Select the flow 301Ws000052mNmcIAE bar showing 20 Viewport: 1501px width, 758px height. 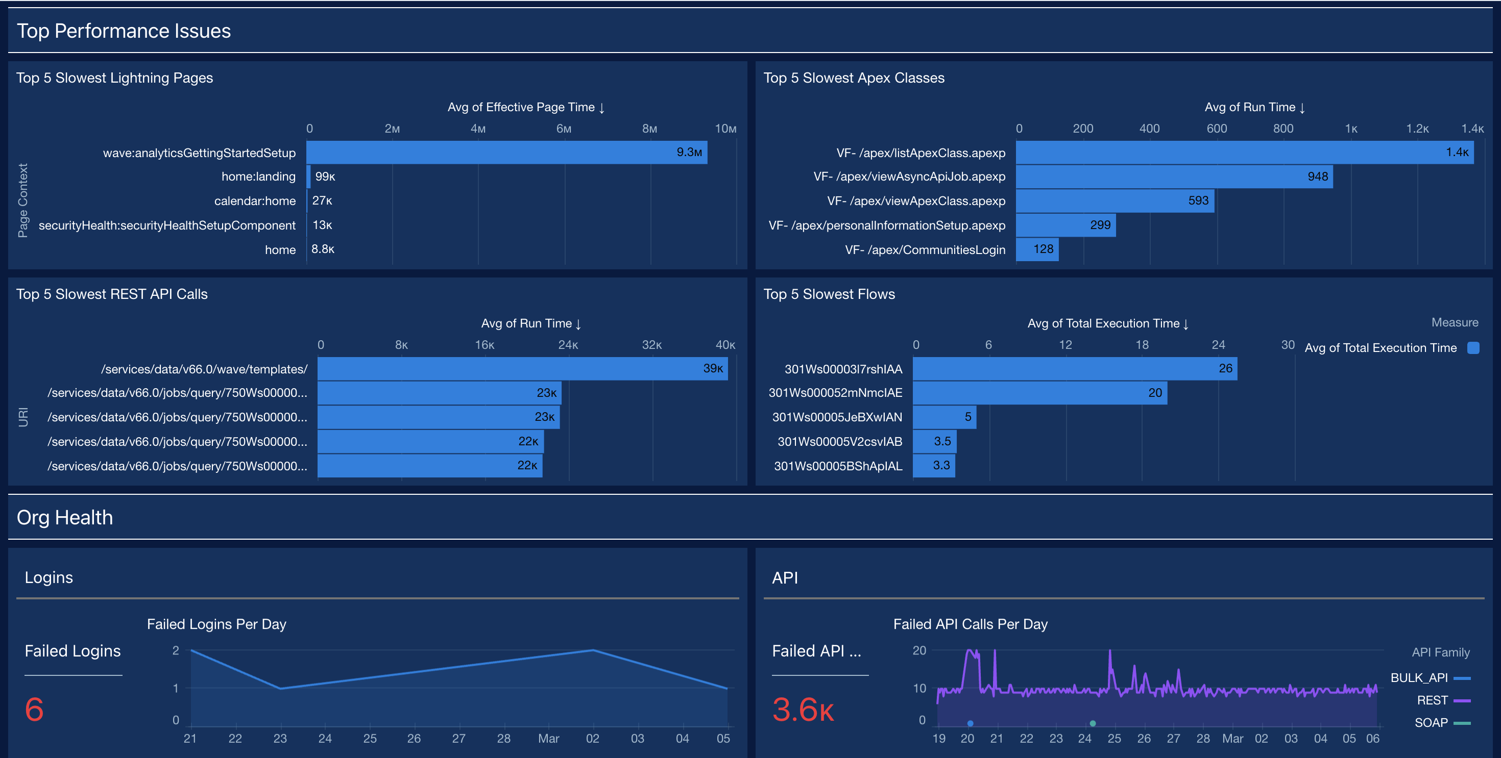1040,393
